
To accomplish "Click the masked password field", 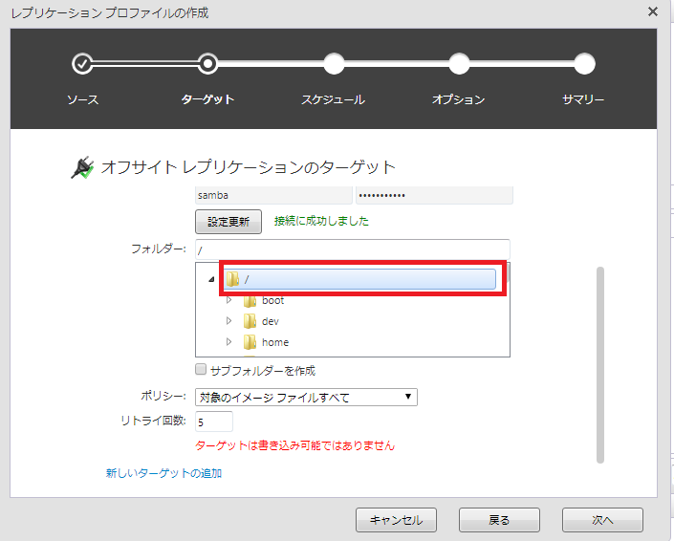I will (434, 196).
